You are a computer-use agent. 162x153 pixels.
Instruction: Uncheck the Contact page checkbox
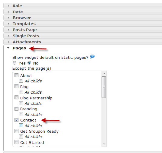16,120
